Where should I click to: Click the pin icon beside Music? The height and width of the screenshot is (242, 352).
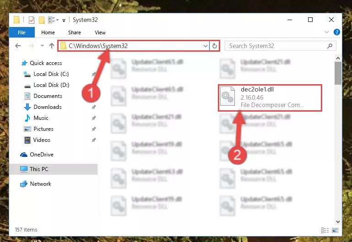tap(94, 118)
